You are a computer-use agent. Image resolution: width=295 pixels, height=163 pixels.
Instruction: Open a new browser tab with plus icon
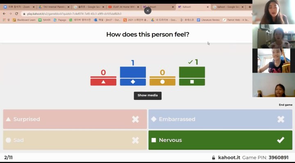click(x=250, y=7)
